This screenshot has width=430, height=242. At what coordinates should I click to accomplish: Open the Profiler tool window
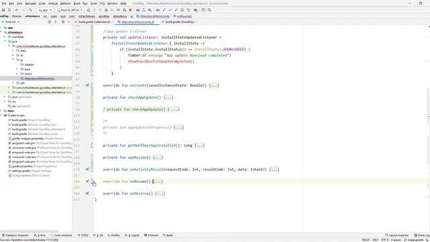[x=114, y=235]
